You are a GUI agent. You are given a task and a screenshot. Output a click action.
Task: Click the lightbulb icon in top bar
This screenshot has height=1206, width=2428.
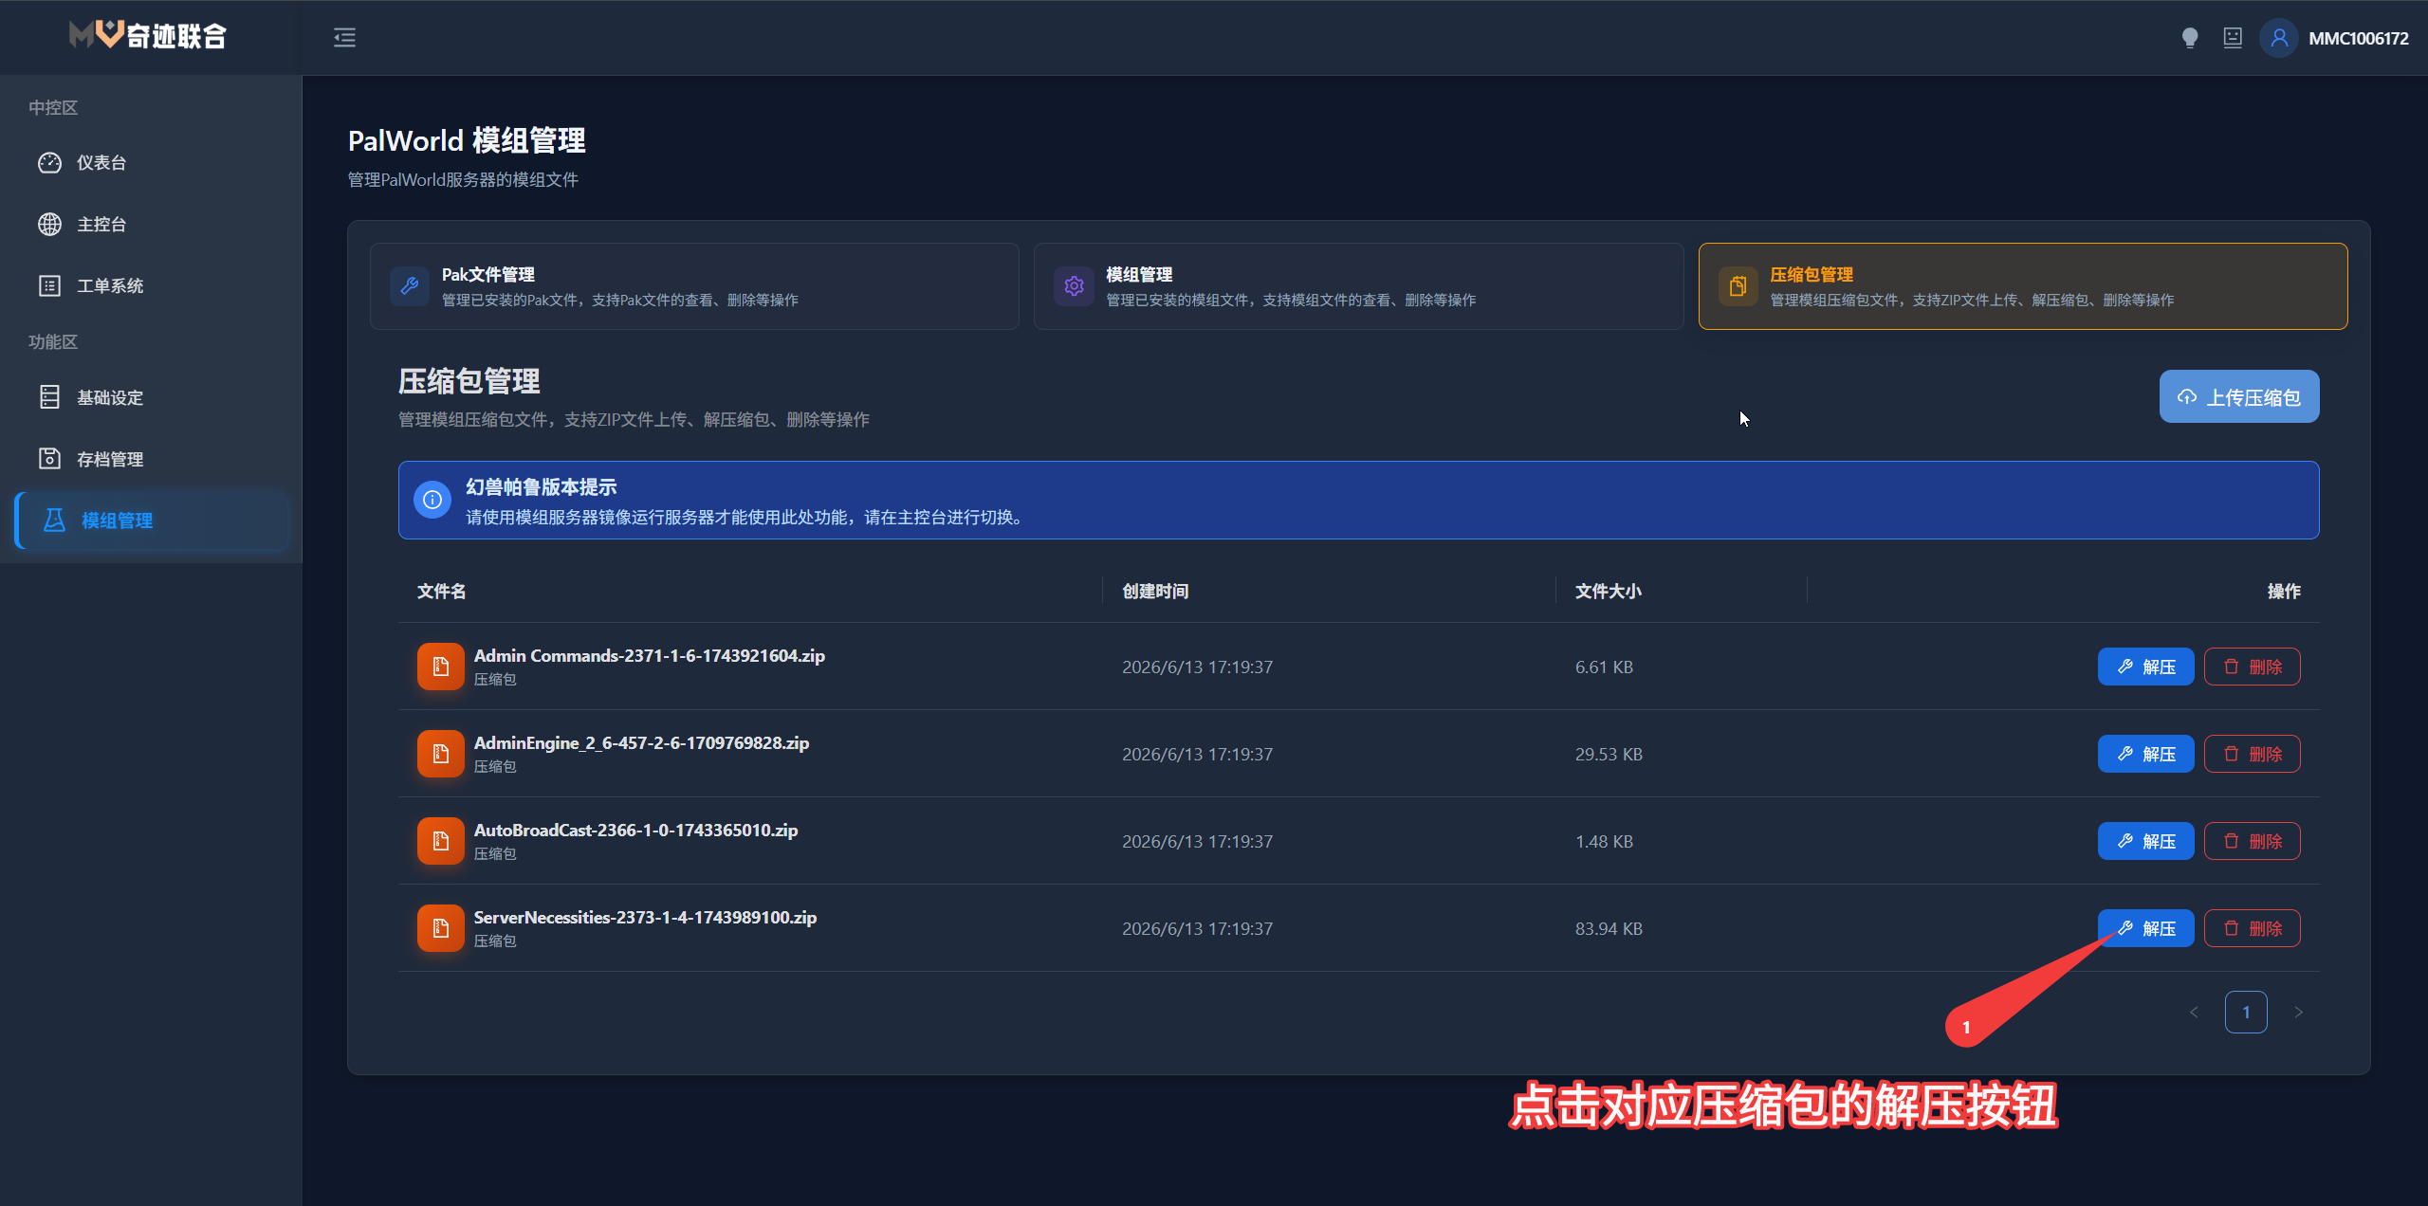tap(2189, 38)
